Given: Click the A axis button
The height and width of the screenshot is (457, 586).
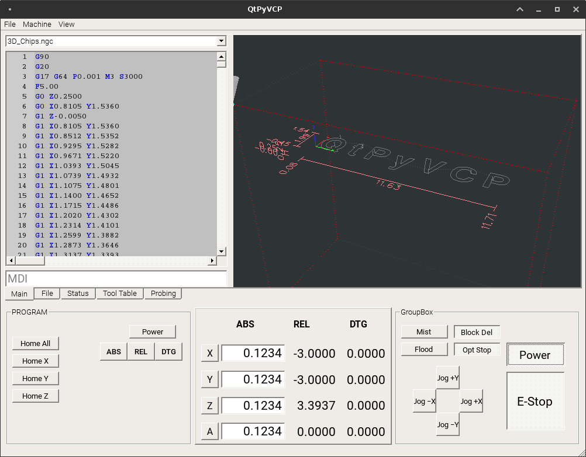Looking at the screenshot, I should (x=209, y=432).
